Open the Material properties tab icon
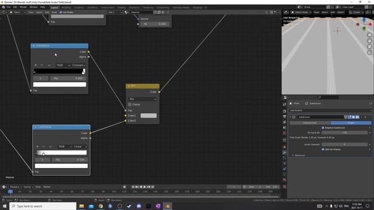This screenshot has height=210, width=374. [x=285, y=180]
